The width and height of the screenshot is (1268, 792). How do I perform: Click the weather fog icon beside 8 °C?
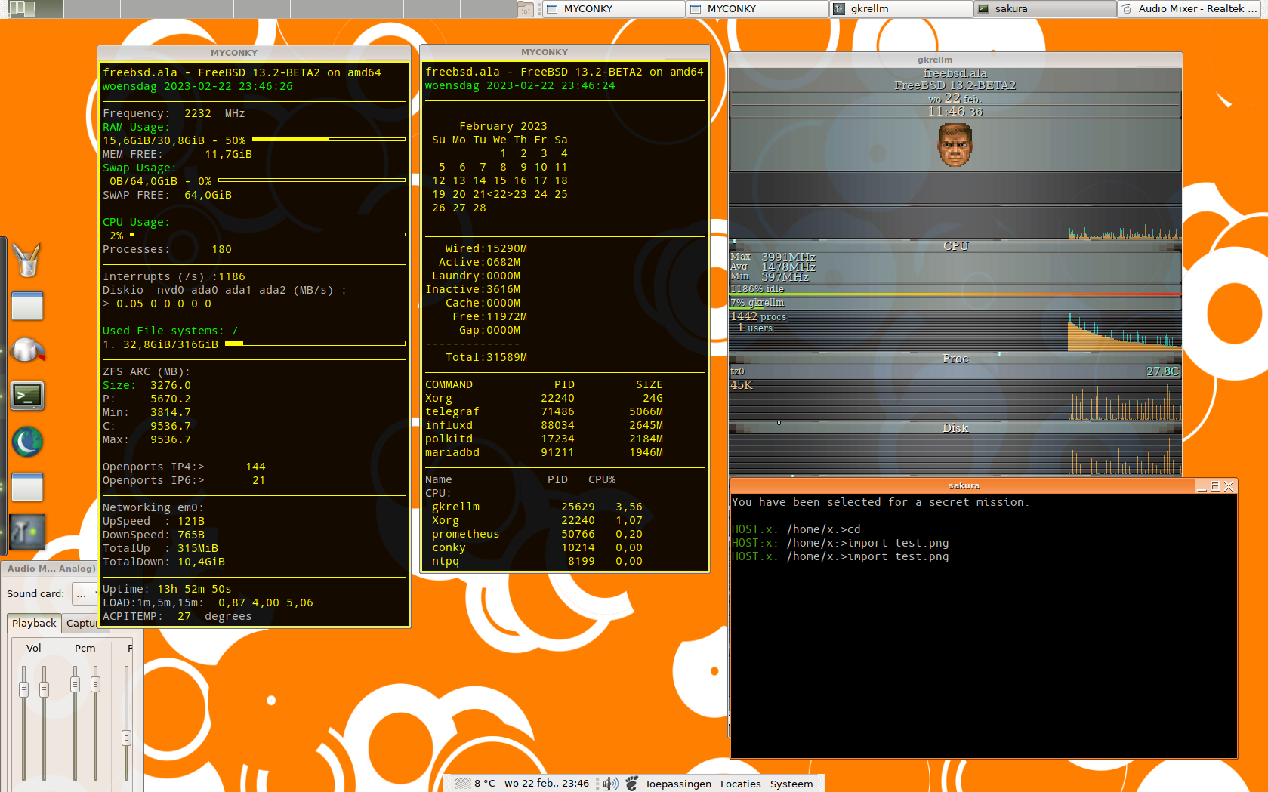(x=463, y=784)
